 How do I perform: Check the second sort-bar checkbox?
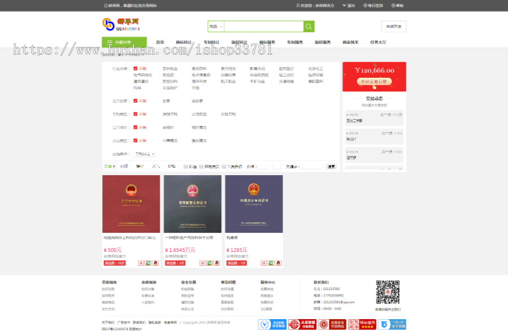201,166
